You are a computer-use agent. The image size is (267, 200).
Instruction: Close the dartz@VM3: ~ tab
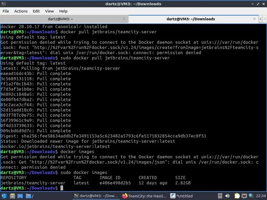(124, 19)
